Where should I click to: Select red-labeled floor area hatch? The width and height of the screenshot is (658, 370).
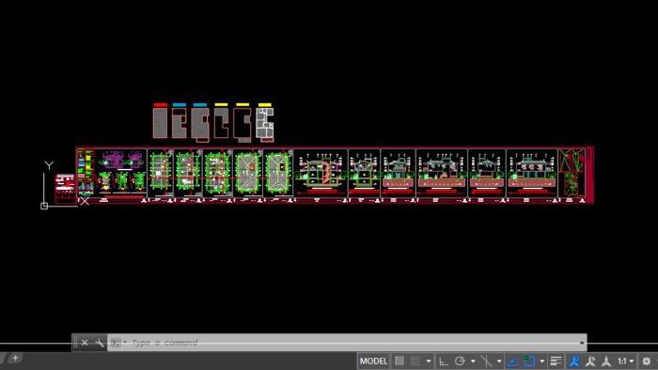(x=160, y=123)
